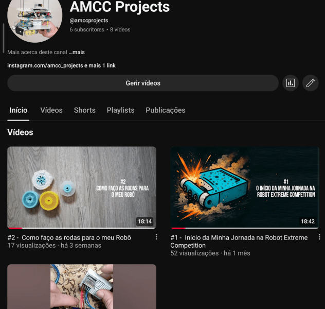Open the Shorts tab
325x309 pixels.
click(x=84, y=110)
